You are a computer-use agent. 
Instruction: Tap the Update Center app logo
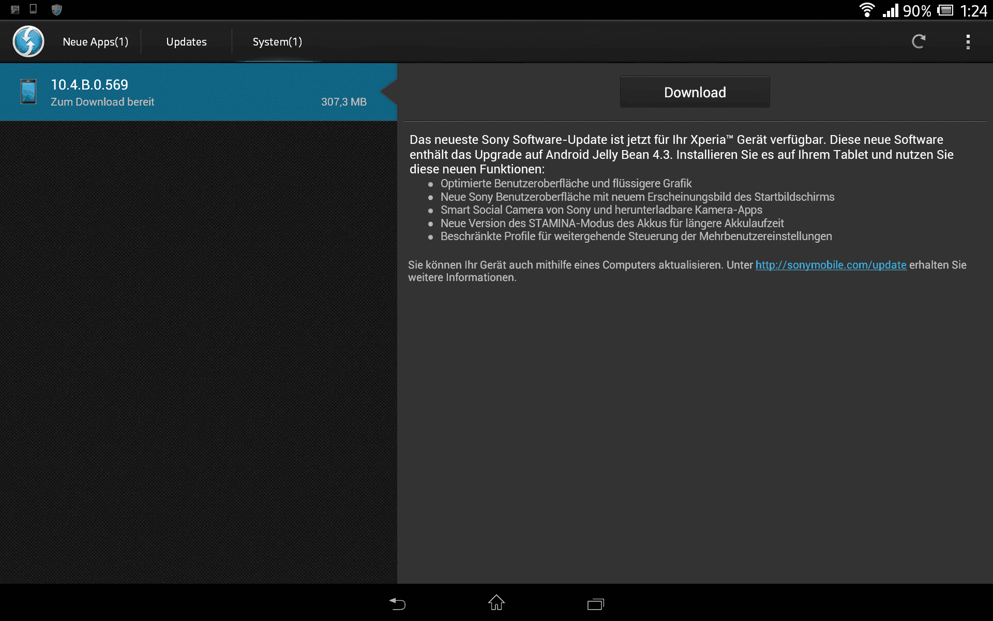click(28, 41)
